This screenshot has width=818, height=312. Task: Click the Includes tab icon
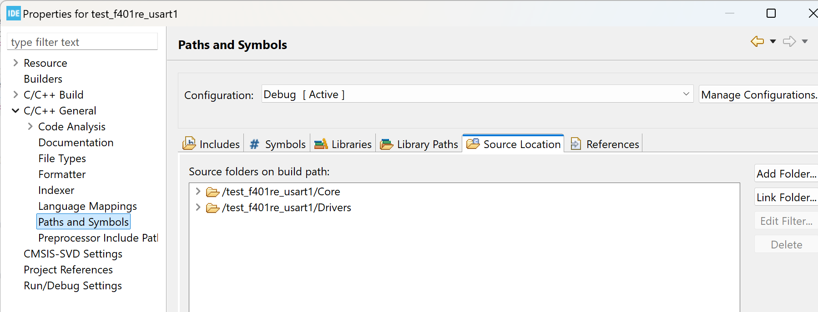point(189,144)
